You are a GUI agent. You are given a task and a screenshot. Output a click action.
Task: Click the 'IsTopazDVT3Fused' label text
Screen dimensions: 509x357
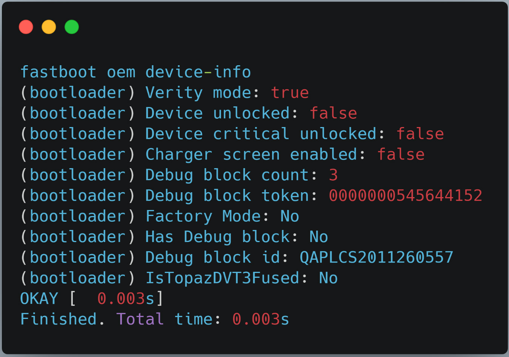[222, 278]
